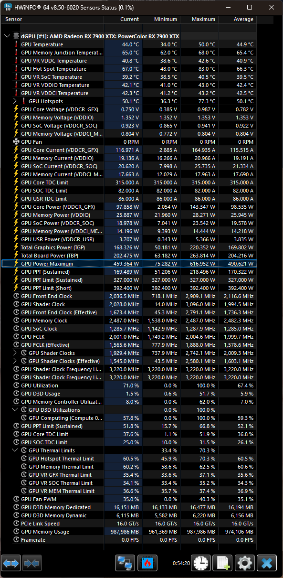Image resolution: width=283 pixels, height=578 pixels.
Task: Select the GPU PPT Limit (Short) row
Action: (129, 288)
